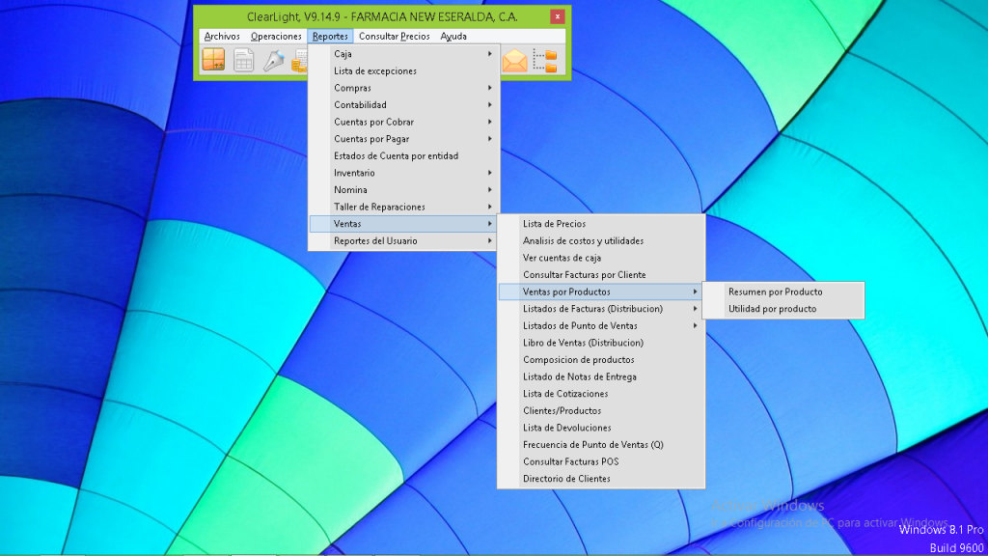Screen dimensions: 988x556
Task: Select Resumen por Producto
Action: point(775,292)
